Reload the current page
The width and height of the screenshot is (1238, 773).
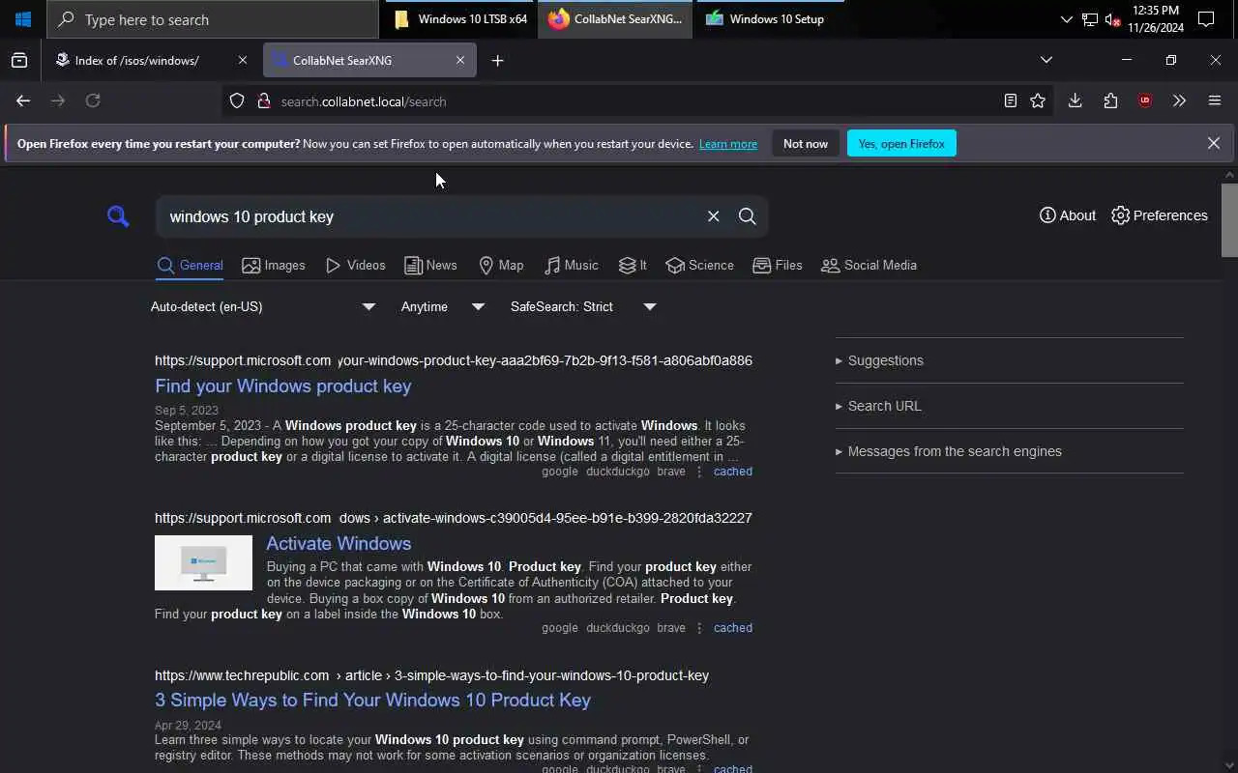click(x=93, y=100)
